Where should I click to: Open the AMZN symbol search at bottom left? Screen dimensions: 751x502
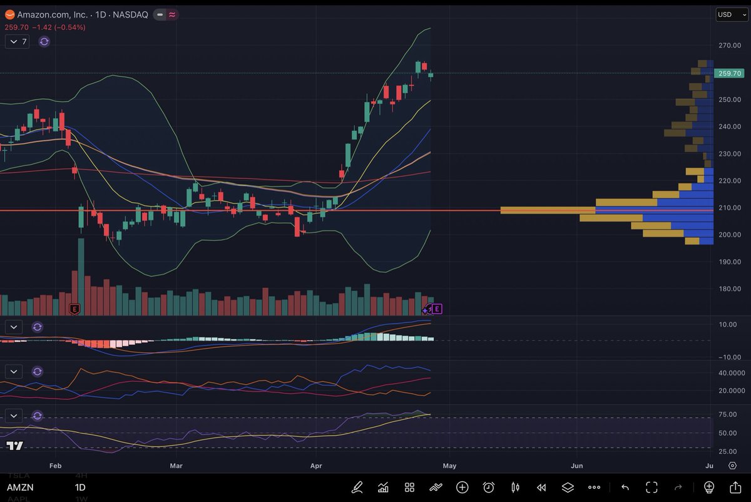(20, 488)
